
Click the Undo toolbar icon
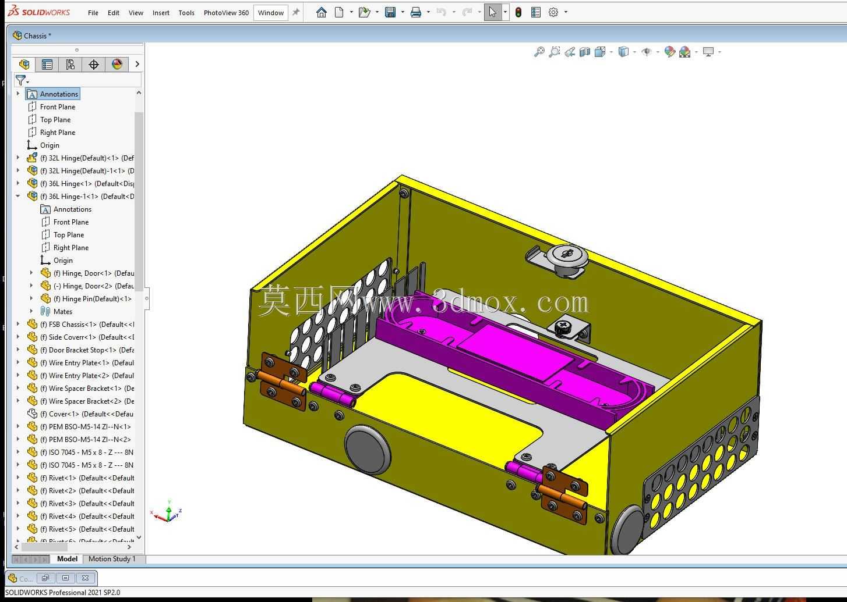(x=442, y=12)
